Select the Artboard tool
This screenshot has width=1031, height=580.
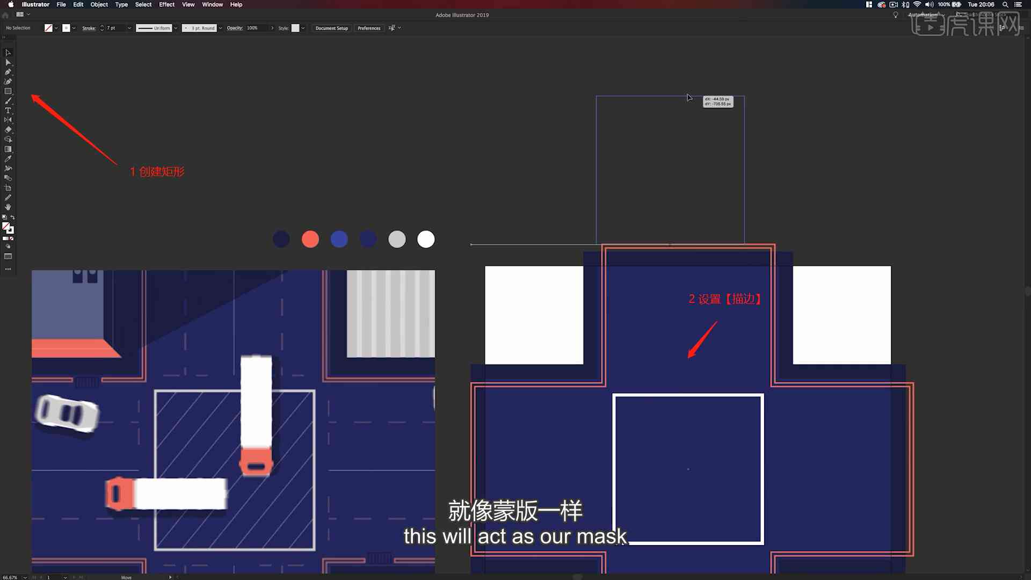(x=8, y=188)
